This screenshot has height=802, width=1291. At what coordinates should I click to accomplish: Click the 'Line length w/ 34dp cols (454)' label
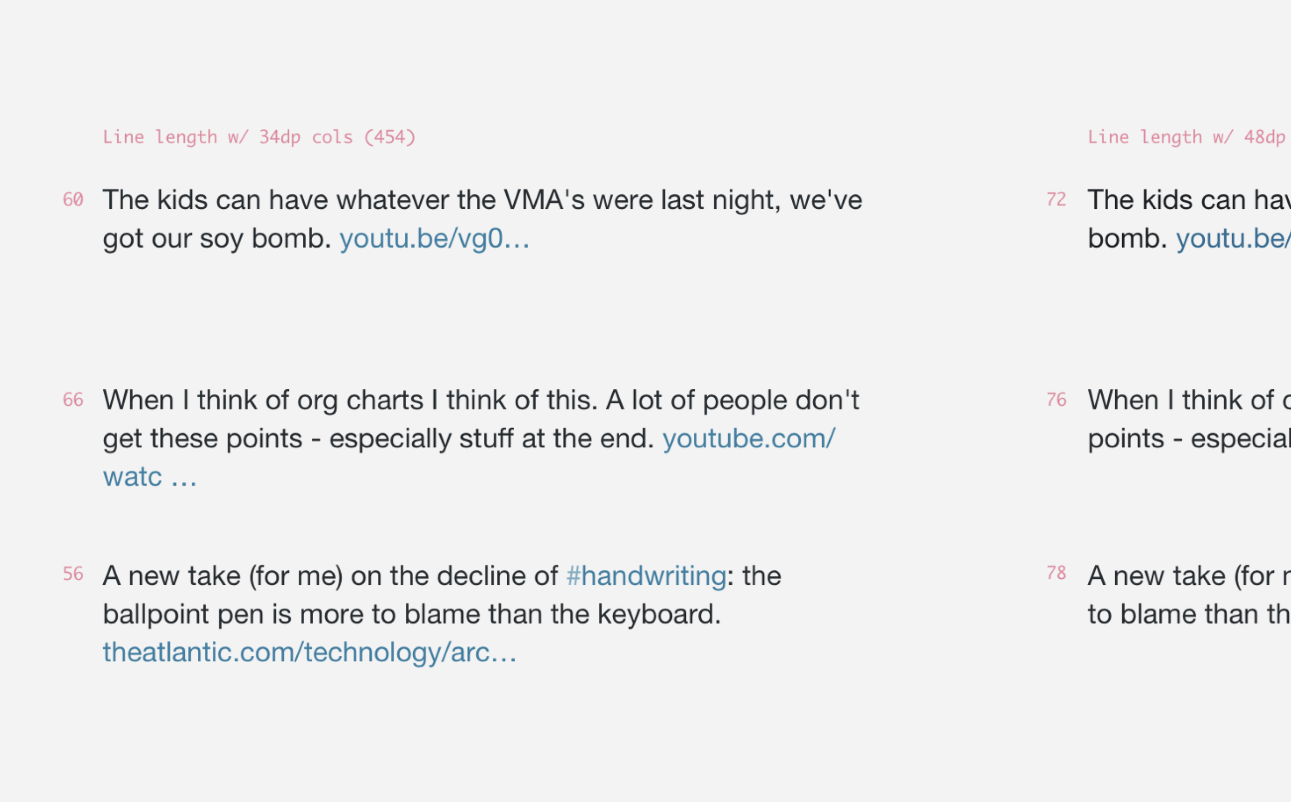tap(259, 137)
